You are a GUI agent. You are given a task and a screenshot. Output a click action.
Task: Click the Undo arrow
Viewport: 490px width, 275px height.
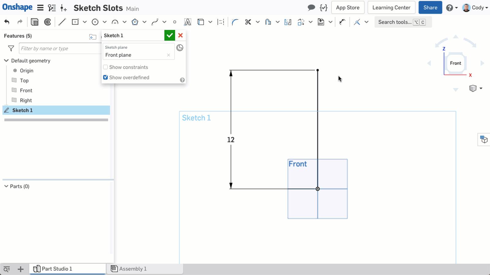pos(7,22)
